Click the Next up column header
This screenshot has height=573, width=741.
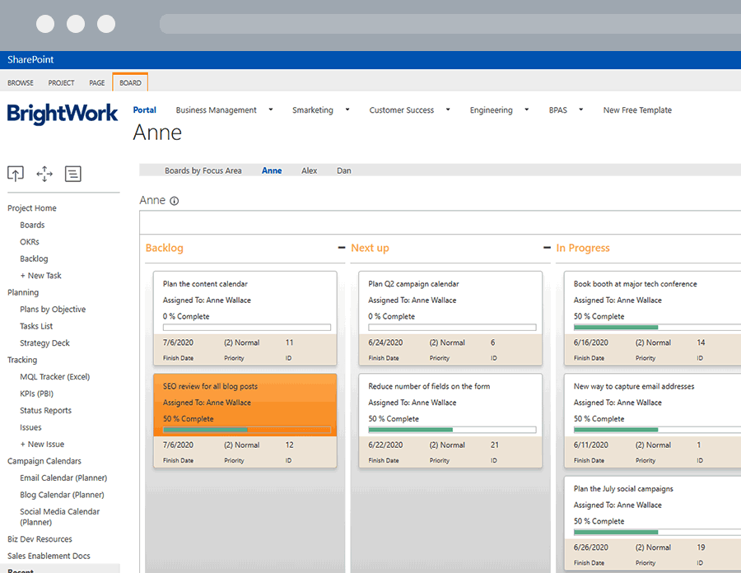pyautogui.click(x=370, y=248)
